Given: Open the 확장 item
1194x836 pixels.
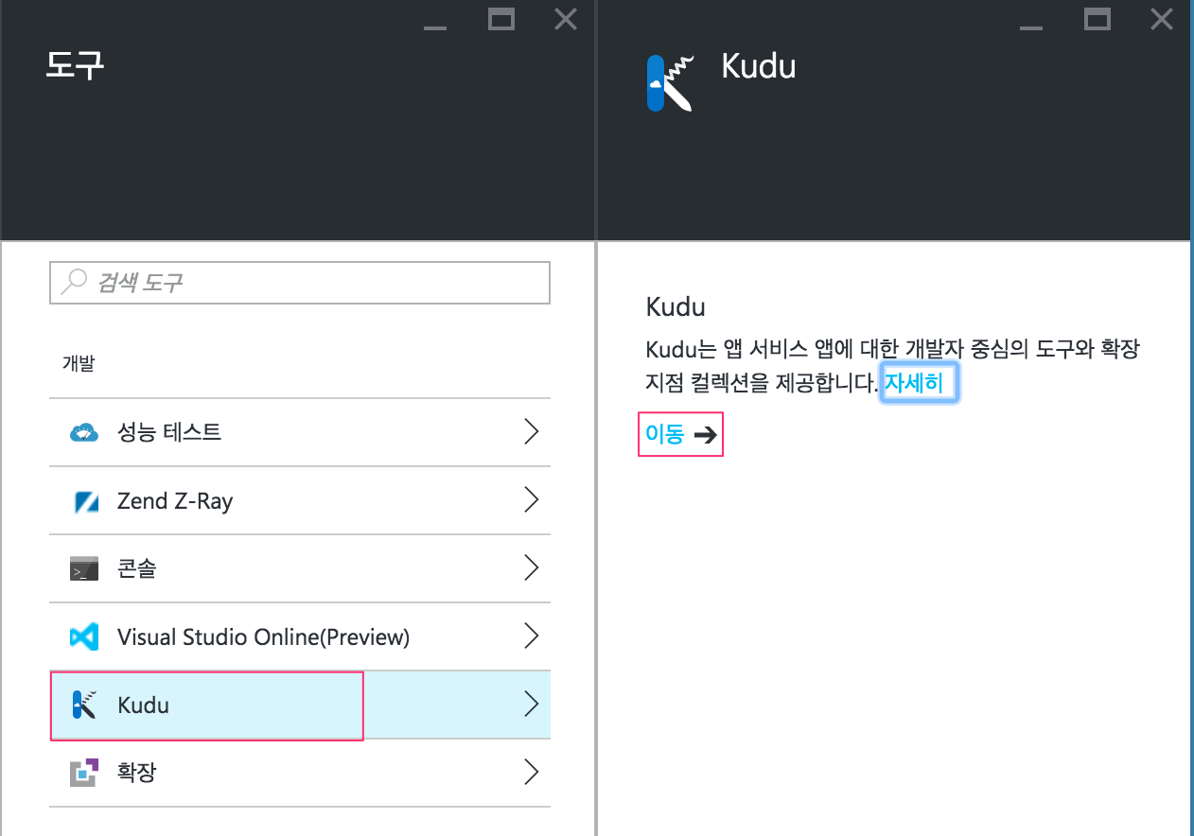Looking at the screenshot, I should tap(300, 773).
